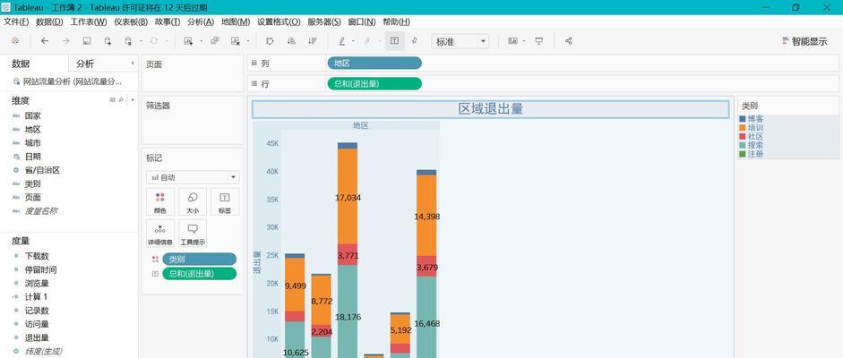
Task: Select the 下载数 measure field
Action: (x=37, y=256)
